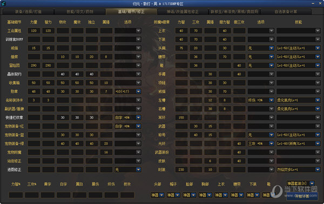Image resolution: width=324 pixels, height=204 pixels.
Task: Open the 神话/改造属性修正 tab
Action: point(183,12)
